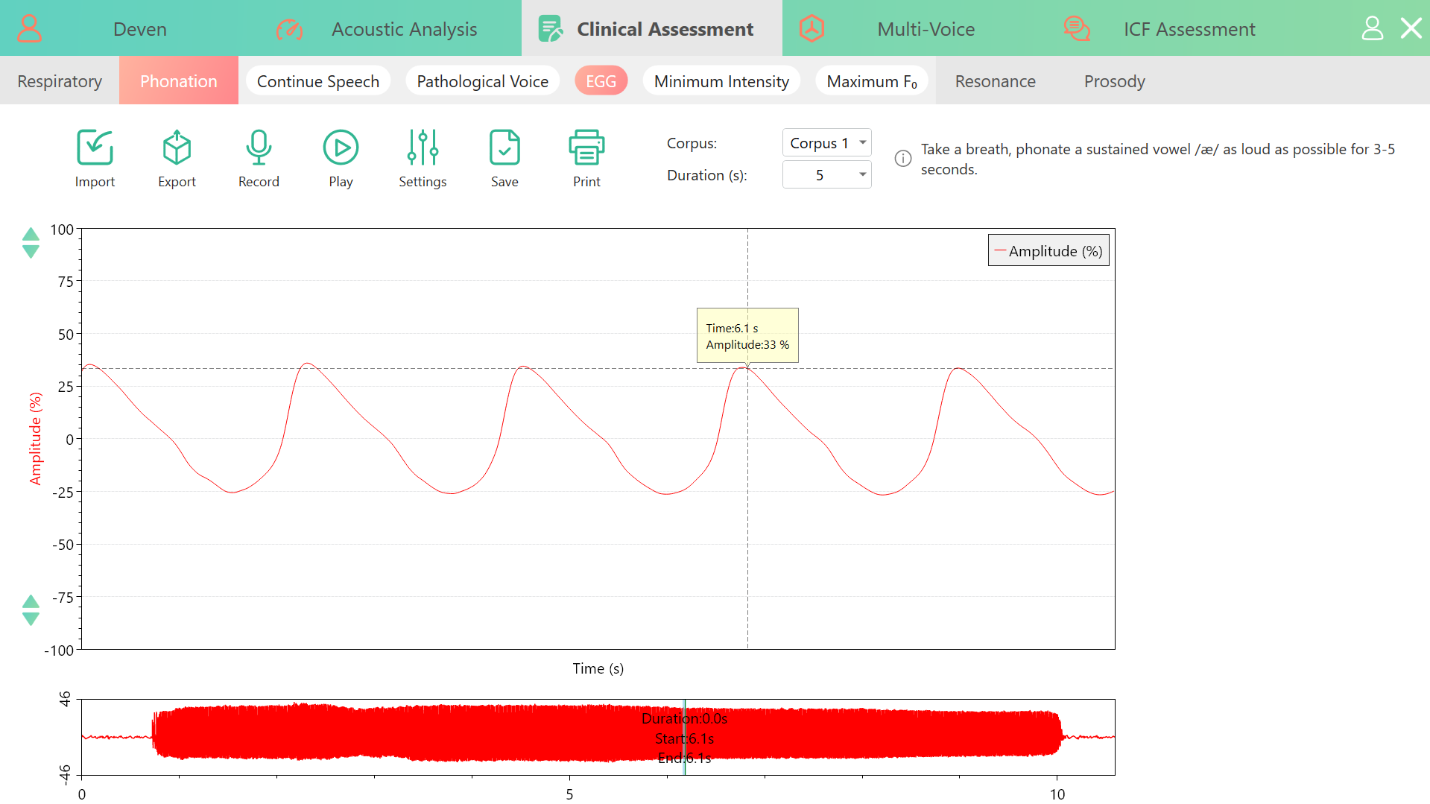Viewport: 1430px width, 804px height.
Task: Open the Settings sliders icon
Action: [x=423, y=148]
